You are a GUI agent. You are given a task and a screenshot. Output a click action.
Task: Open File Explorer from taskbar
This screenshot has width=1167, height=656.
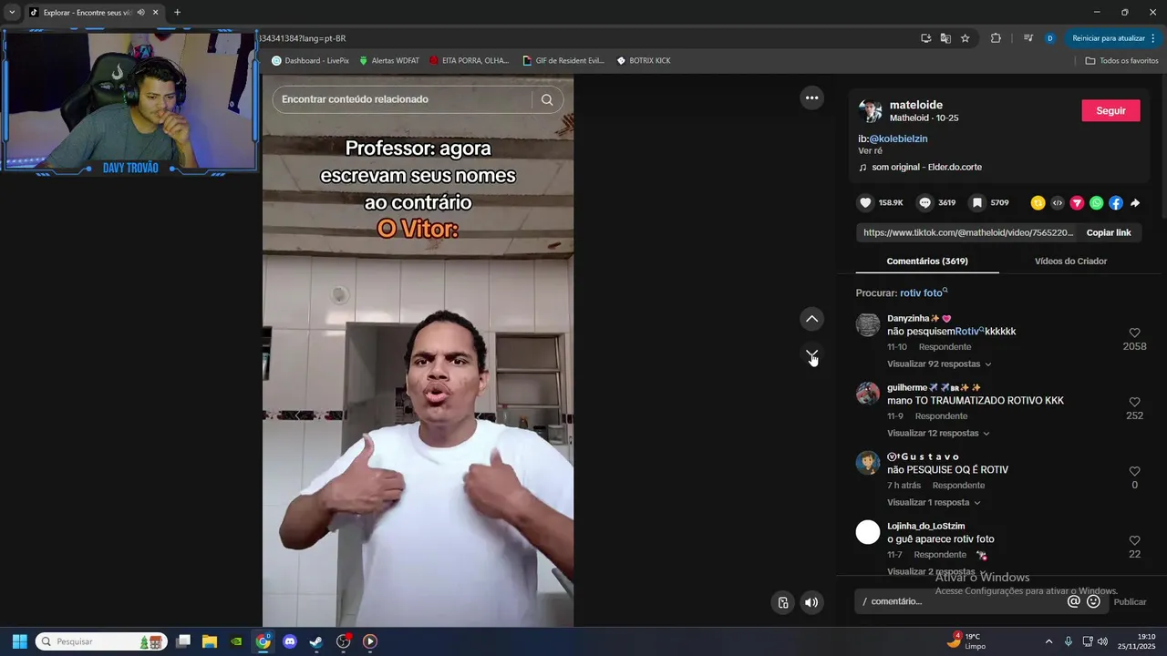pos(210,641)
